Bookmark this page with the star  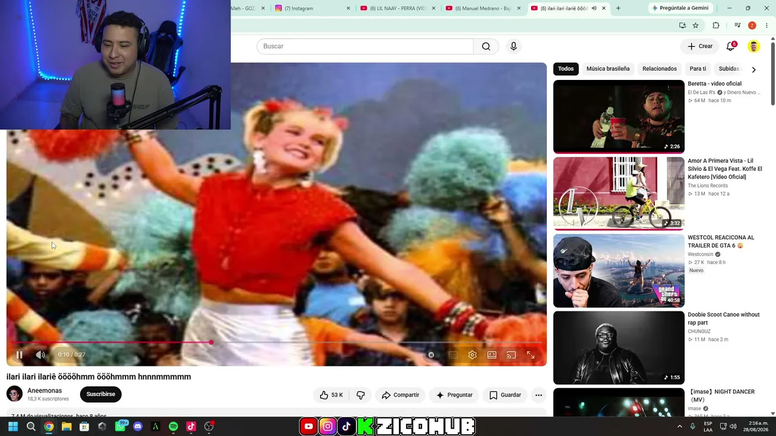coord(695,25)
